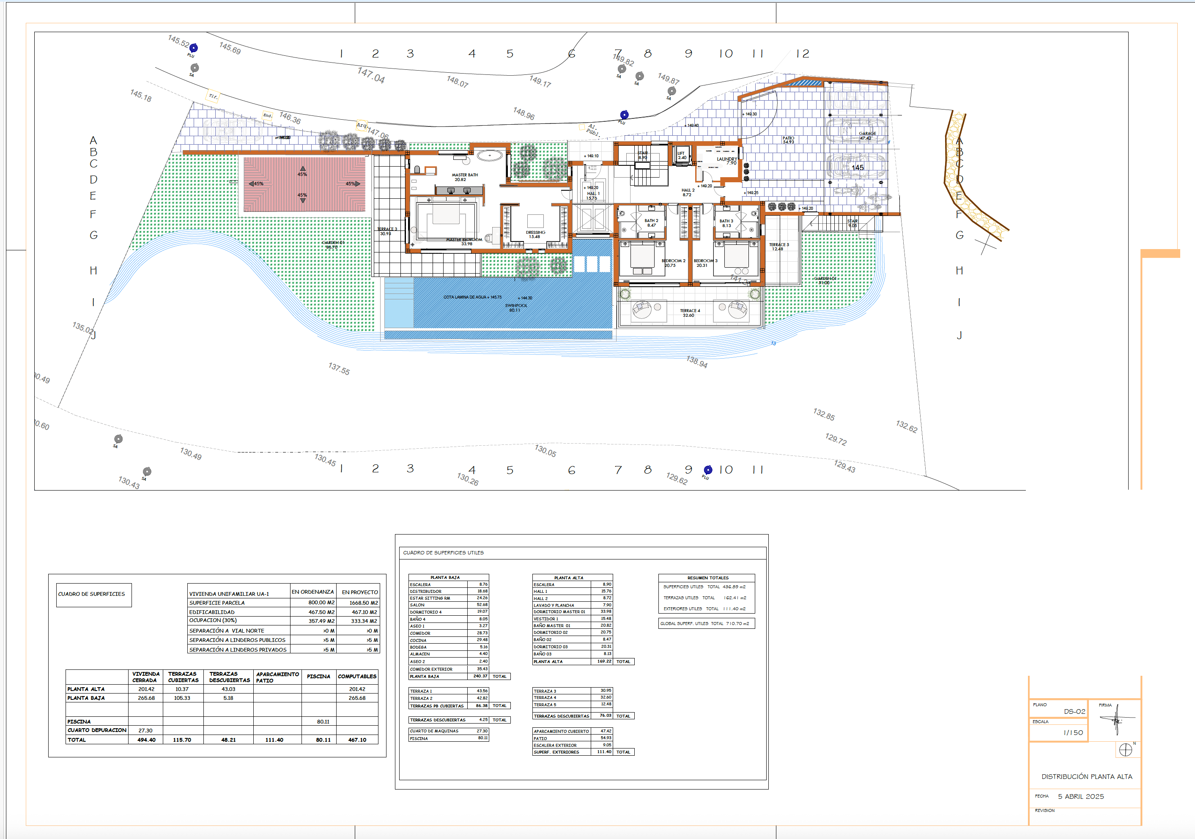Click the bed symbol in Bedroom 2

click(x=642, y=257)
